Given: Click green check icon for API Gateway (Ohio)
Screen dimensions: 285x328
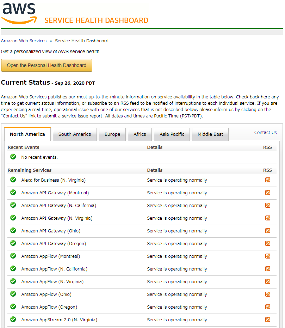Looking at the screenshot, I should pyautogui.click(x=13, y=230).
